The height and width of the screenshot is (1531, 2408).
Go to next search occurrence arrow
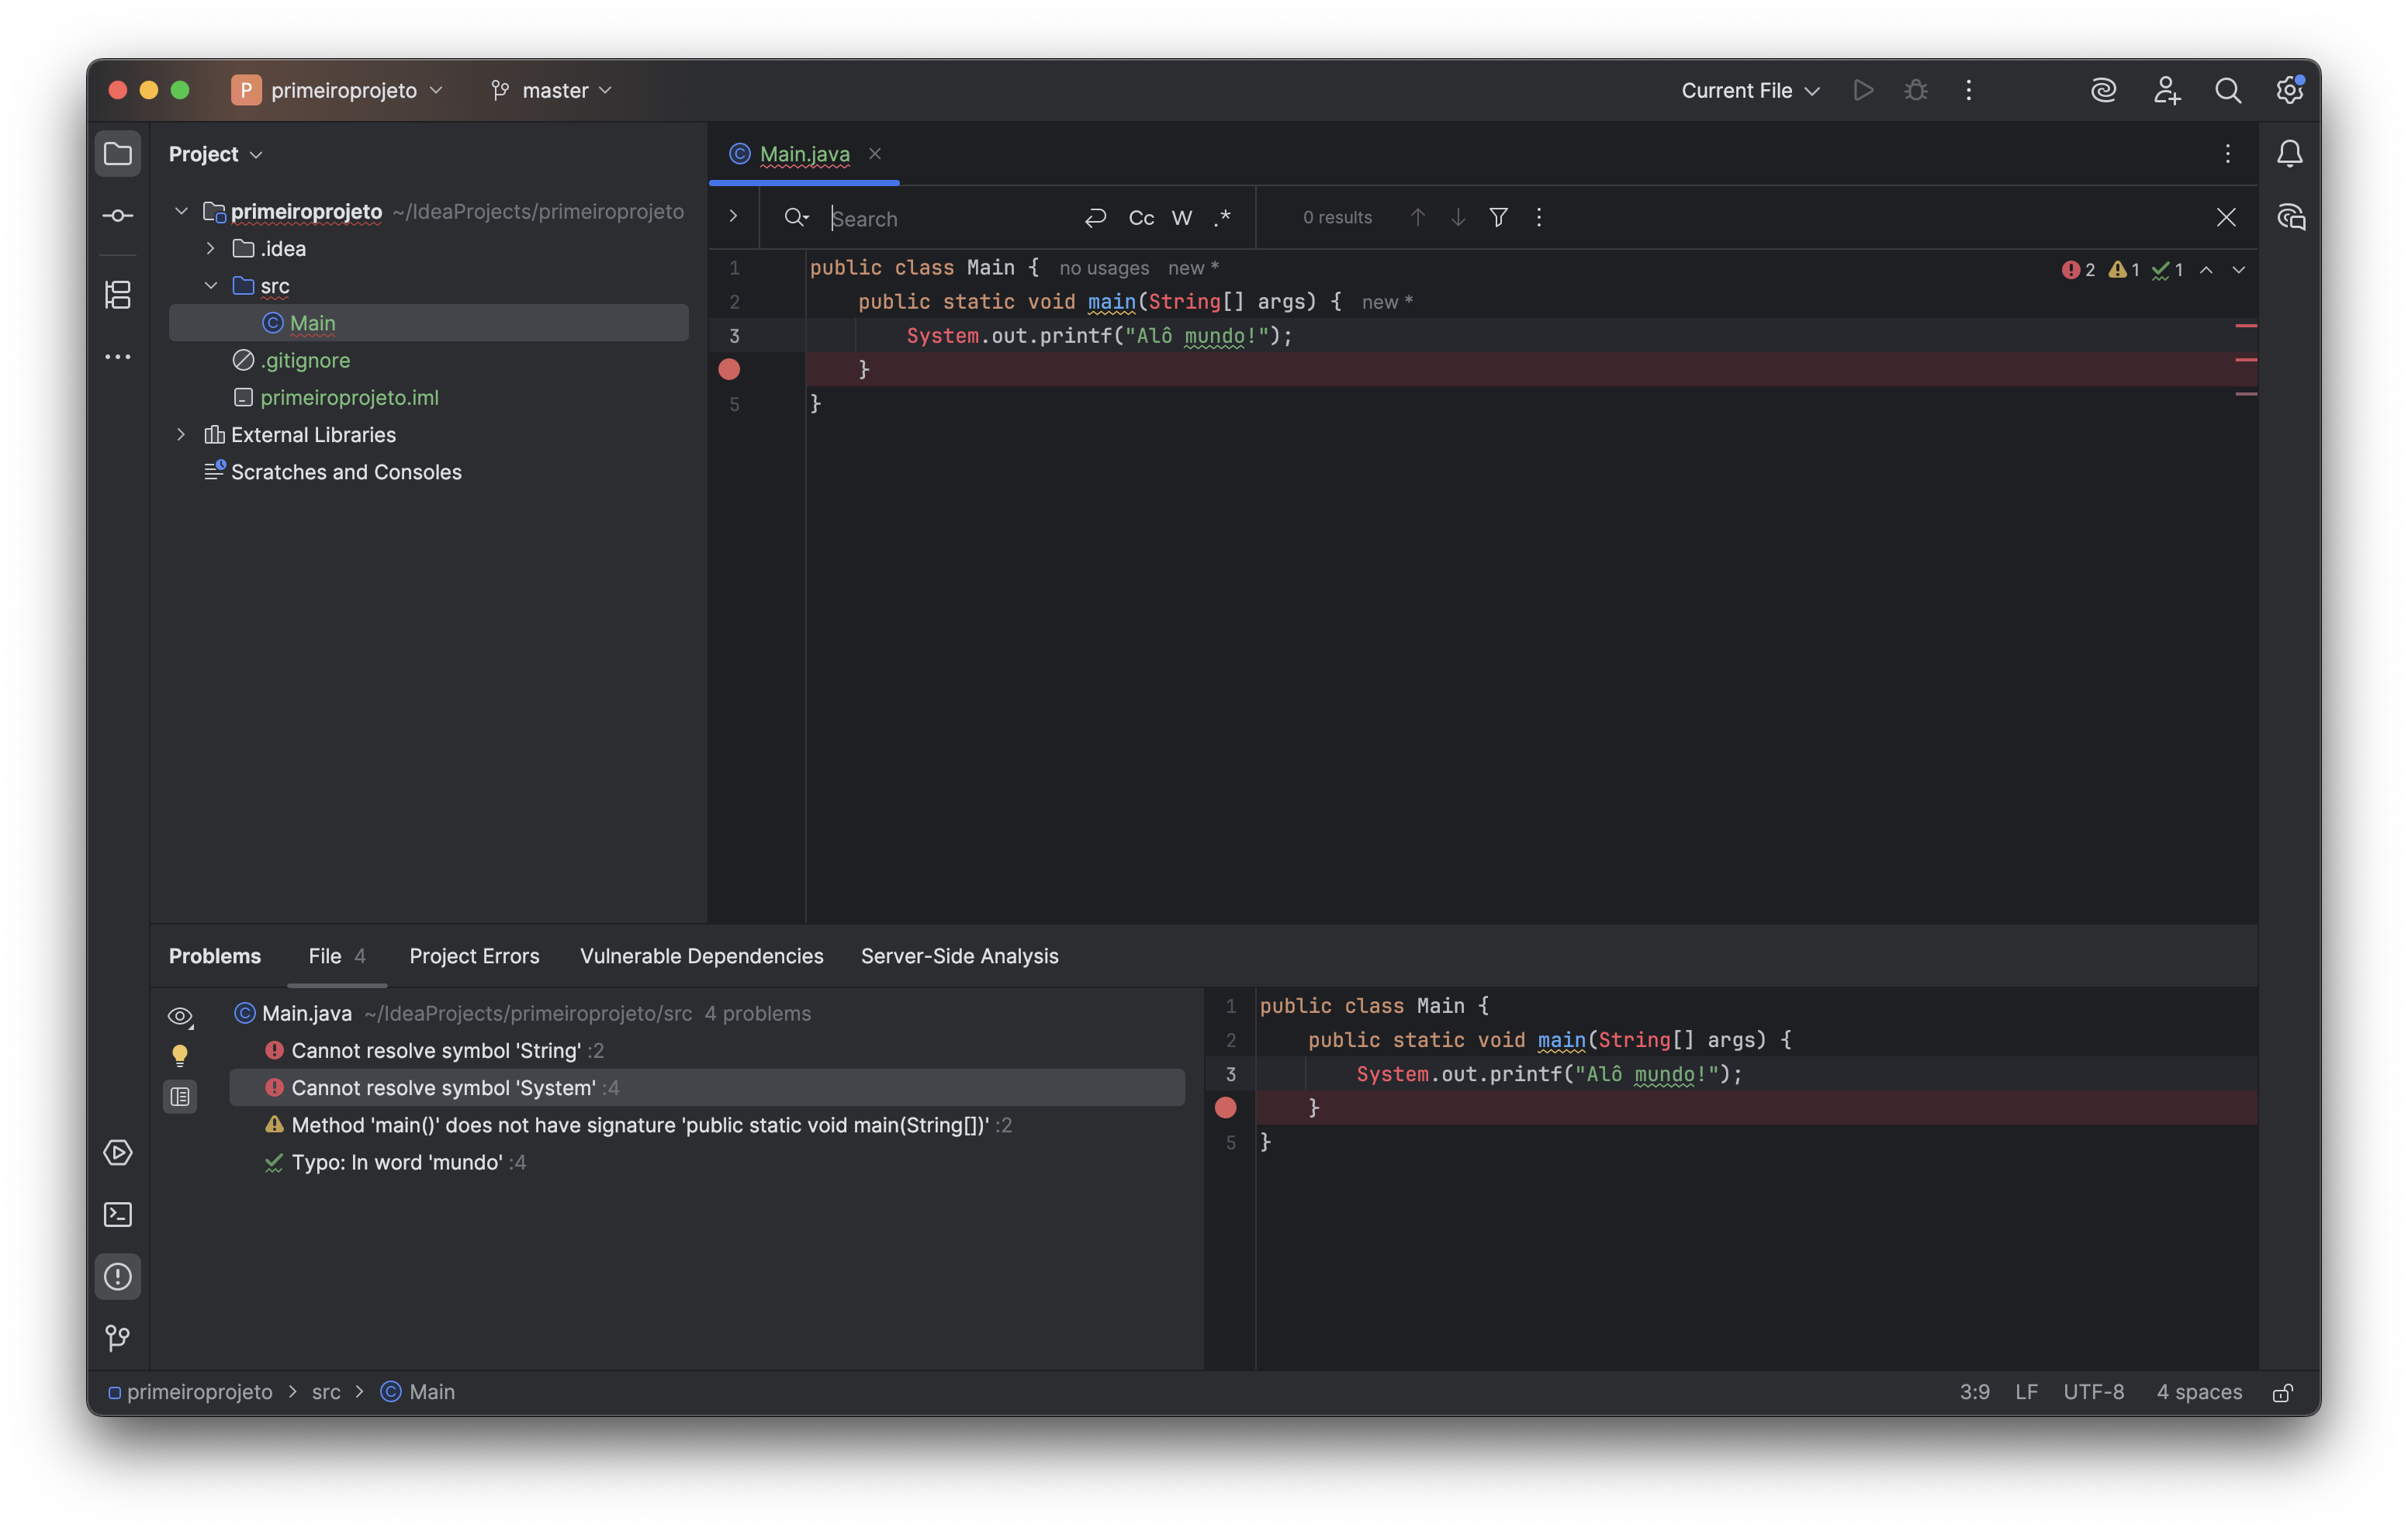pos(1458,217)
